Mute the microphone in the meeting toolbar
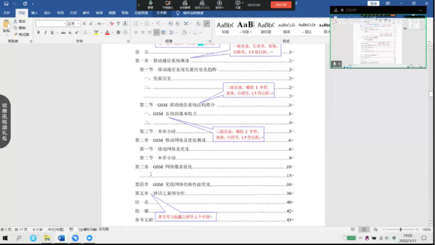Image resolution: width=435 pixels, height=245 pixels. 151,4
